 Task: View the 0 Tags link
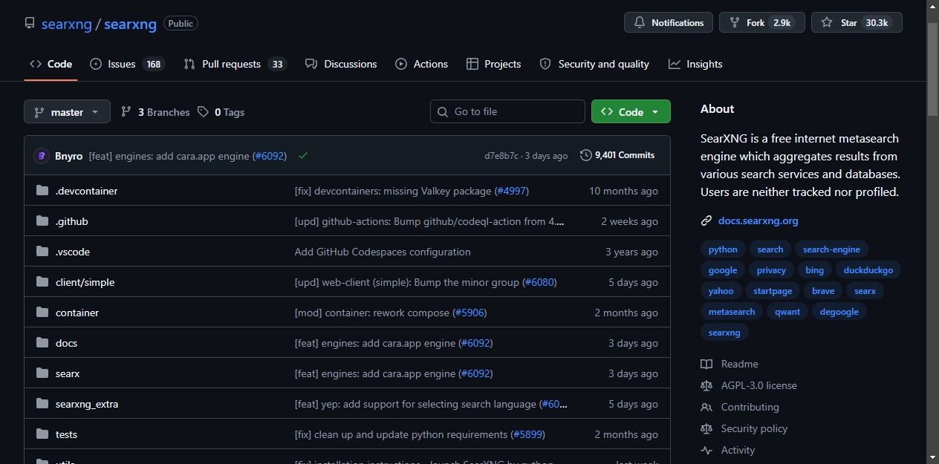coord(221,112)
